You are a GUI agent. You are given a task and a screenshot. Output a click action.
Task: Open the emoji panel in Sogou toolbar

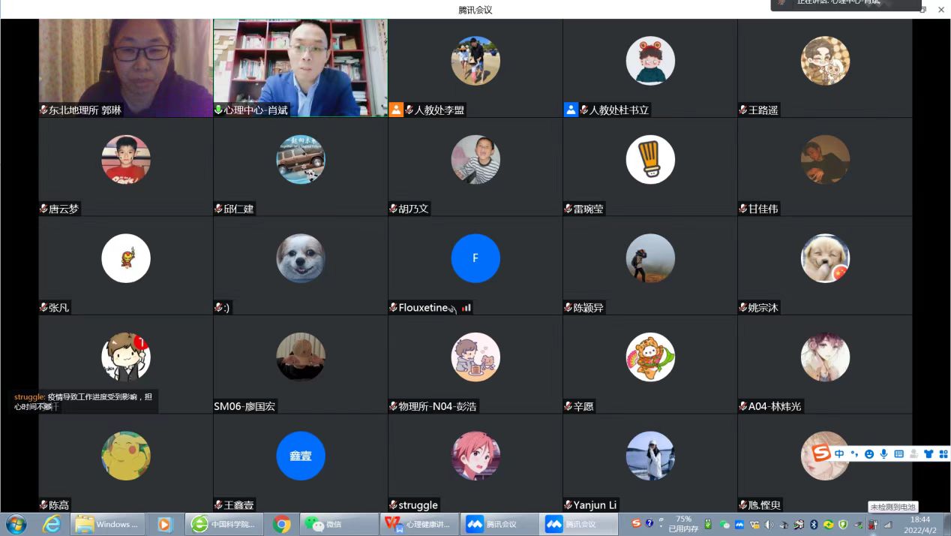coord(869,454)
